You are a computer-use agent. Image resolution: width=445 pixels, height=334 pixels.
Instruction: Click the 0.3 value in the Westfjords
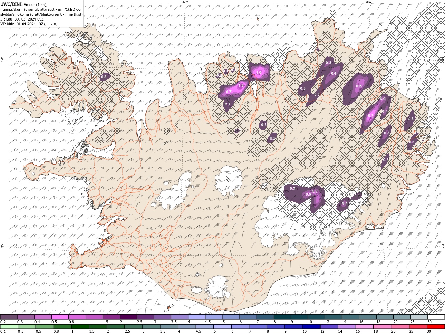[x=104, y=77]
